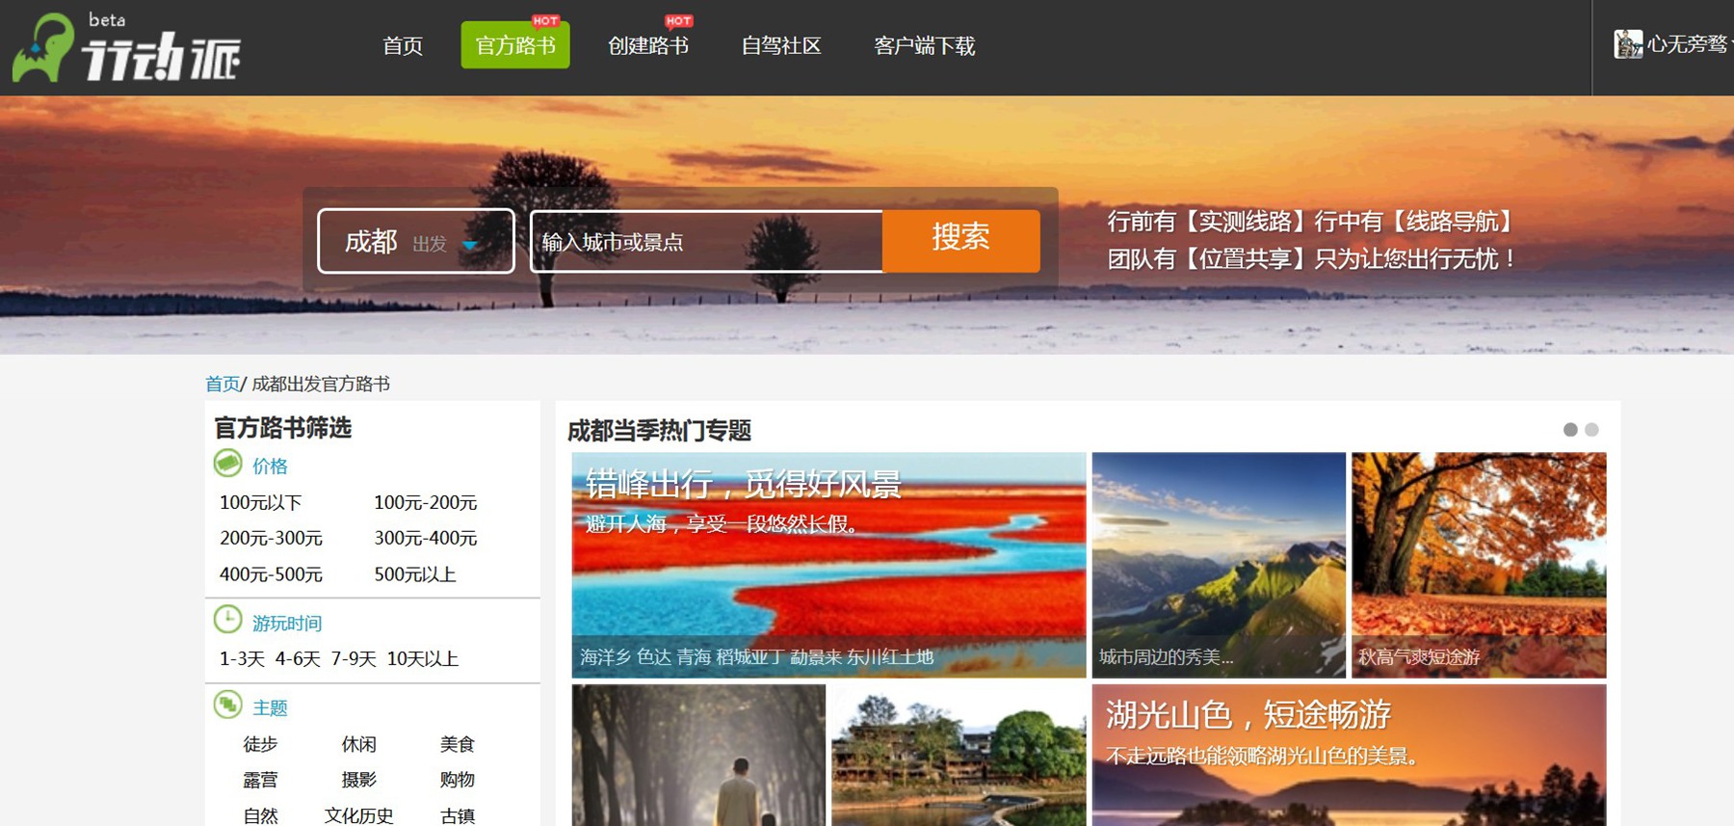Viewport: 1734px width, 826px height.
Task: Click the green price filter icon
Action: point(228,464)
